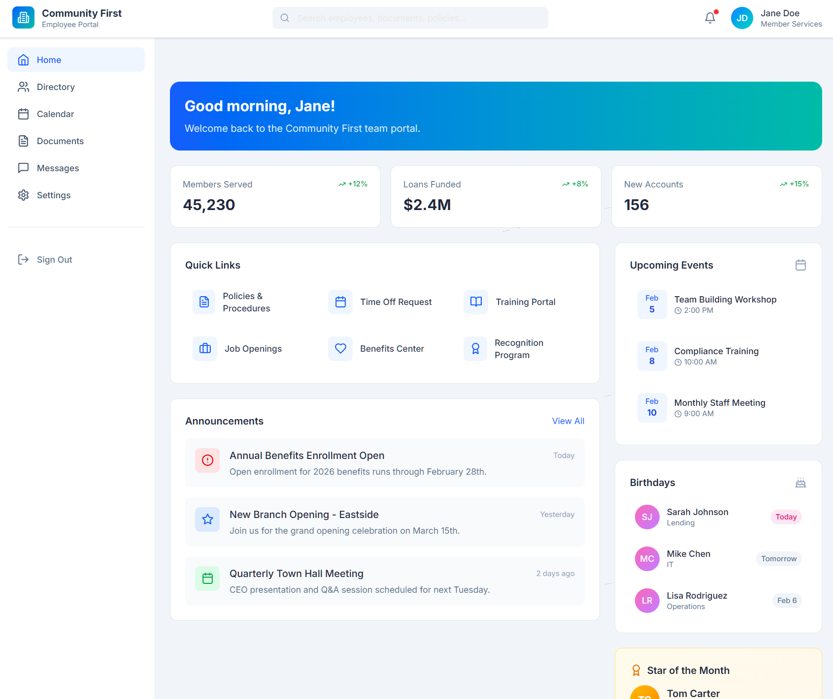Open the JD profile avatar

pyautogui.click(x=742, y=18)
